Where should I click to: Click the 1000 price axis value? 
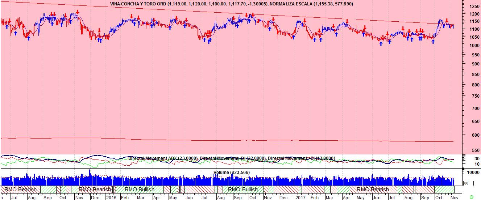pyautogui.click(x=474, y=46)
